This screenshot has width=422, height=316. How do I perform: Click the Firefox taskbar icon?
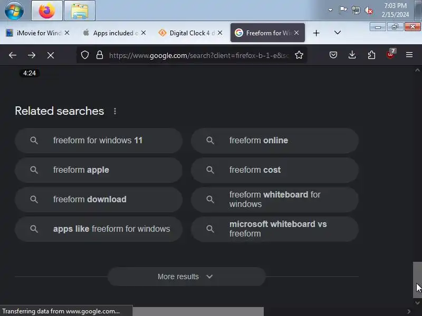(47, 11)
